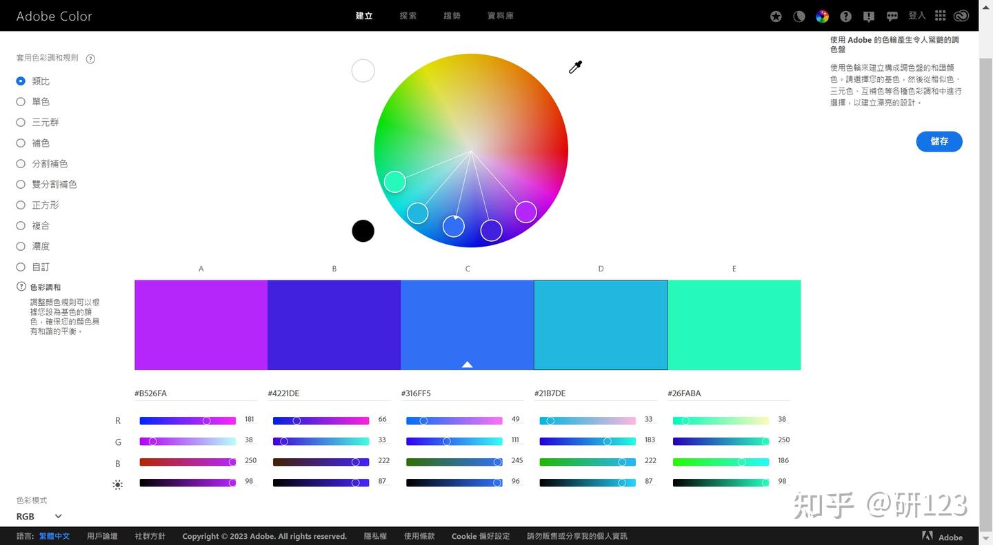Screen dimensions: 993x545
Task: Click the help icon next to 套用色彩調和規則
Action: click(x=90, y=59)
